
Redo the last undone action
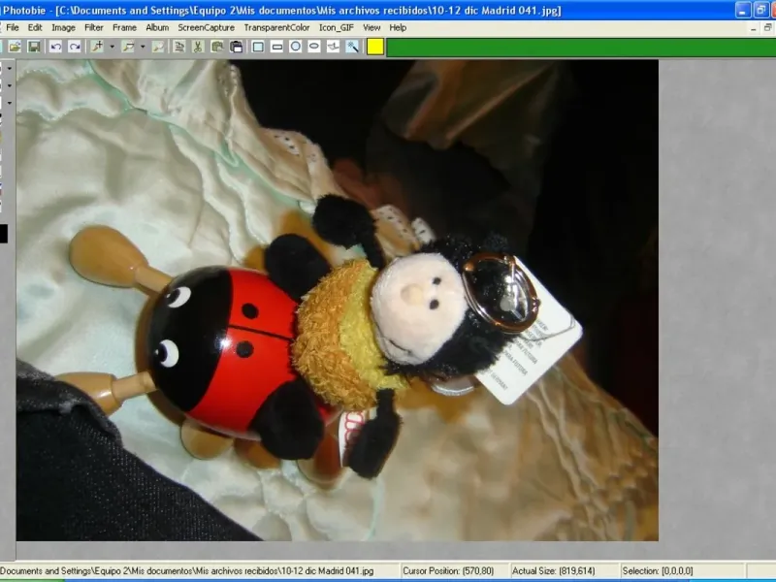pyautogui.click(x=75, y=47)
